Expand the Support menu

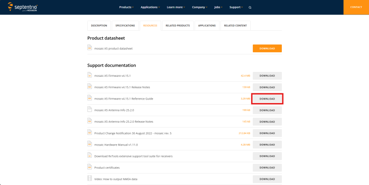pyautogui.click(x=236, y=7)
